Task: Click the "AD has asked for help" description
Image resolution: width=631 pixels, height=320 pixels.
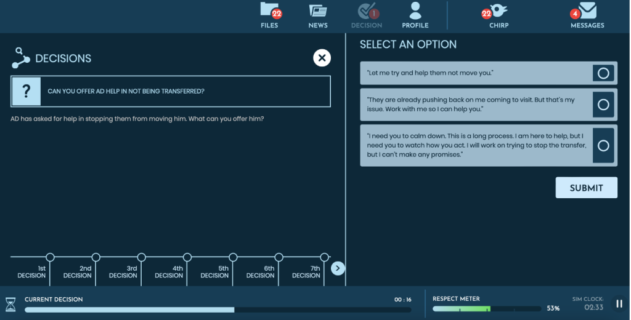Action: (x=137, y=119)
